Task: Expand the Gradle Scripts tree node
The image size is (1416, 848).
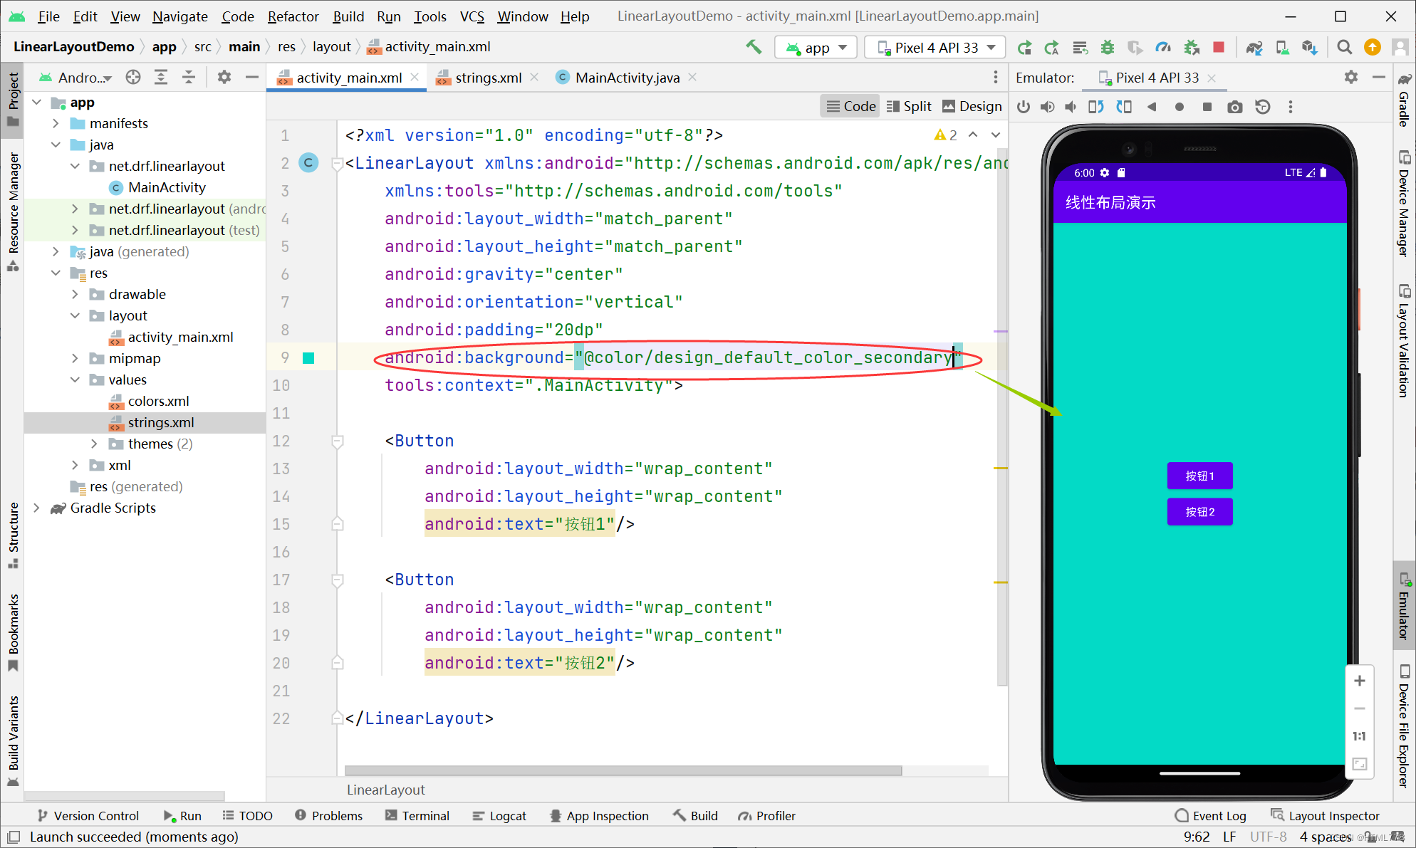Action: pyautogui.click(x=37, y=508)
